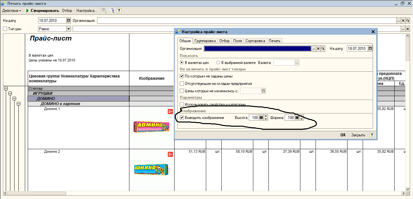Open calculator icon for Высота field
Screen dimensions: 413x199
261,118
